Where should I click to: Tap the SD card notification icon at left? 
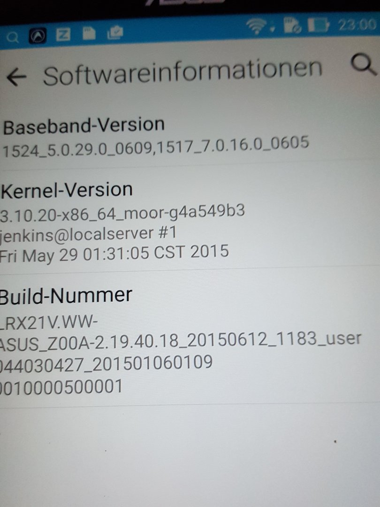[x=89, y=33]
